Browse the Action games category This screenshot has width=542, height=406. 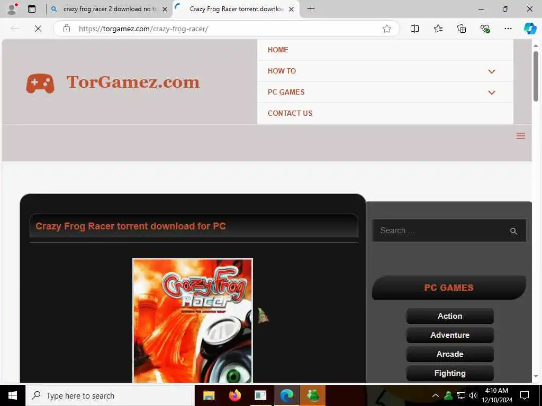[x=450, y=316]
